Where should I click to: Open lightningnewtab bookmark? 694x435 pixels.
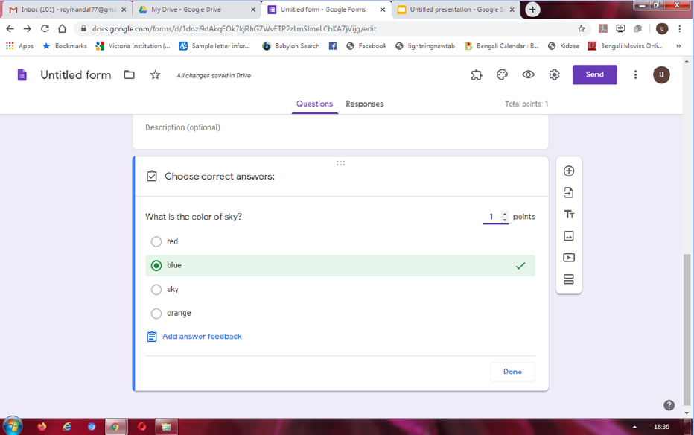pyautogui.click(x=425, y=45)
